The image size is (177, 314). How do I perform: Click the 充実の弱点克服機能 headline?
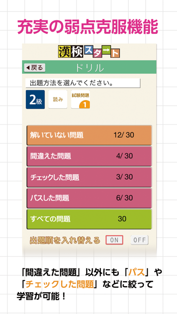[88, 27]
